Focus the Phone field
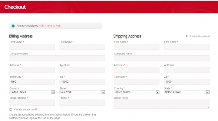The height and width of the screenshot is (121, 218). (x=82, y=103)
